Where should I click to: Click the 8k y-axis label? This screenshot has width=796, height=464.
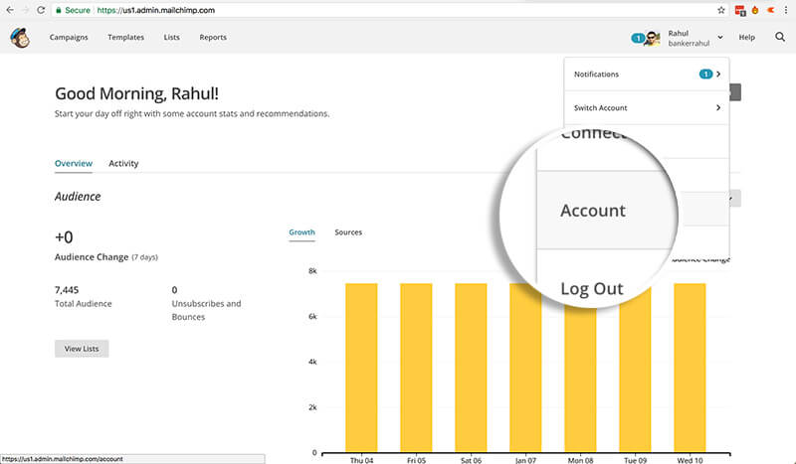(x=312, y=271)
